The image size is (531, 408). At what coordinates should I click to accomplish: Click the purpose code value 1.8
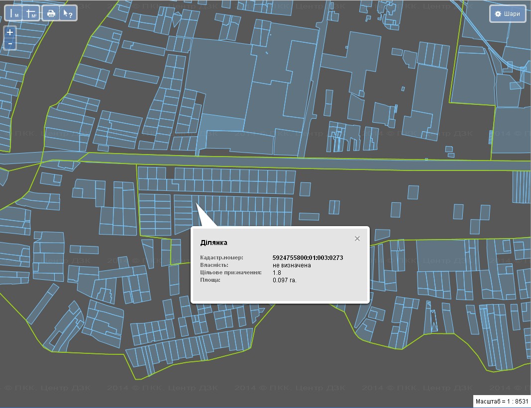277,272
